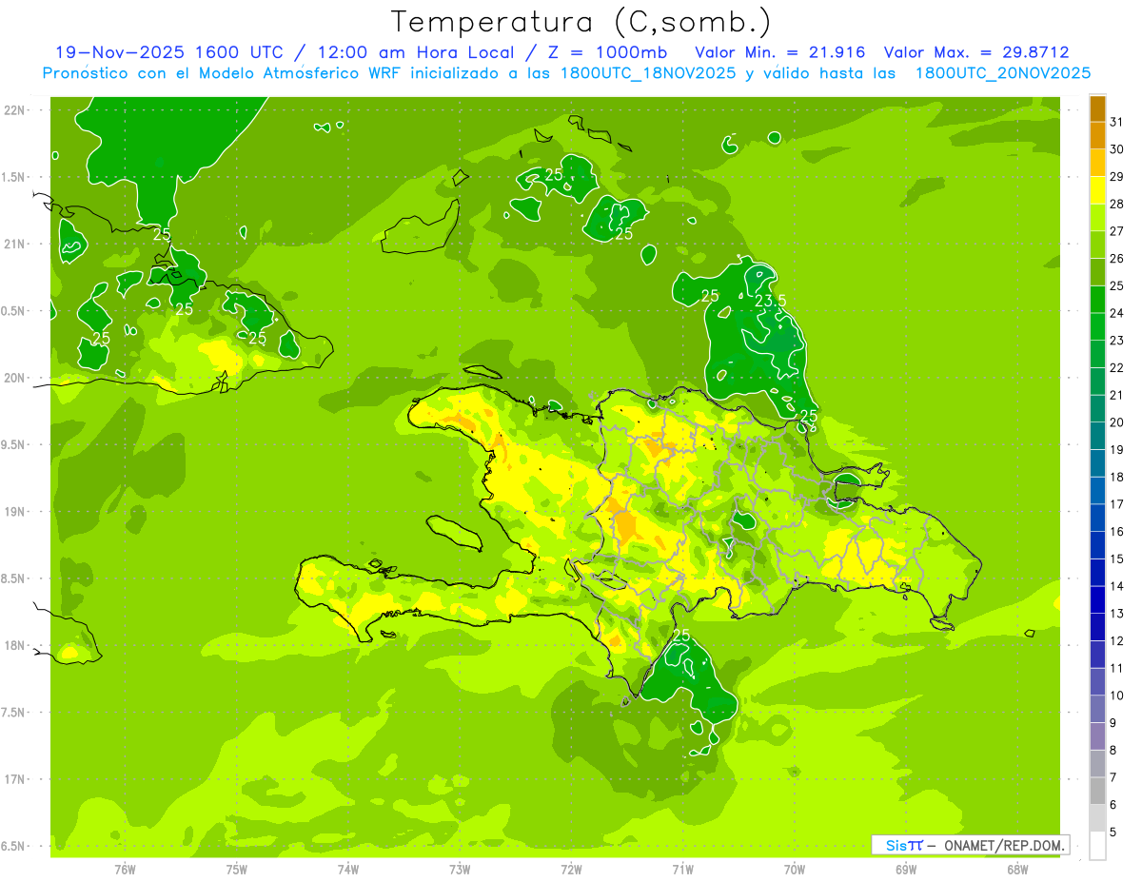Click the '19N' latitude axis label
The height and width of the screenshot is (882, 1142).
point(14,511)
